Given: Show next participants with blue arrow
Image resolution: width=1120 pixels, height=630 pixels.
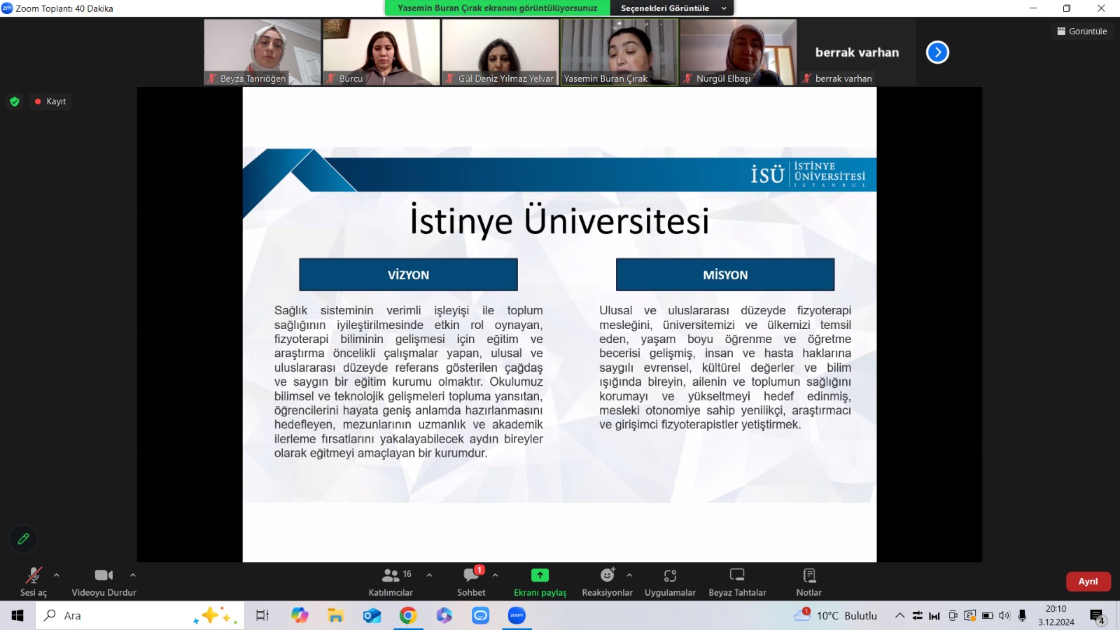Looking at the screenshot, I should (937, 52).
